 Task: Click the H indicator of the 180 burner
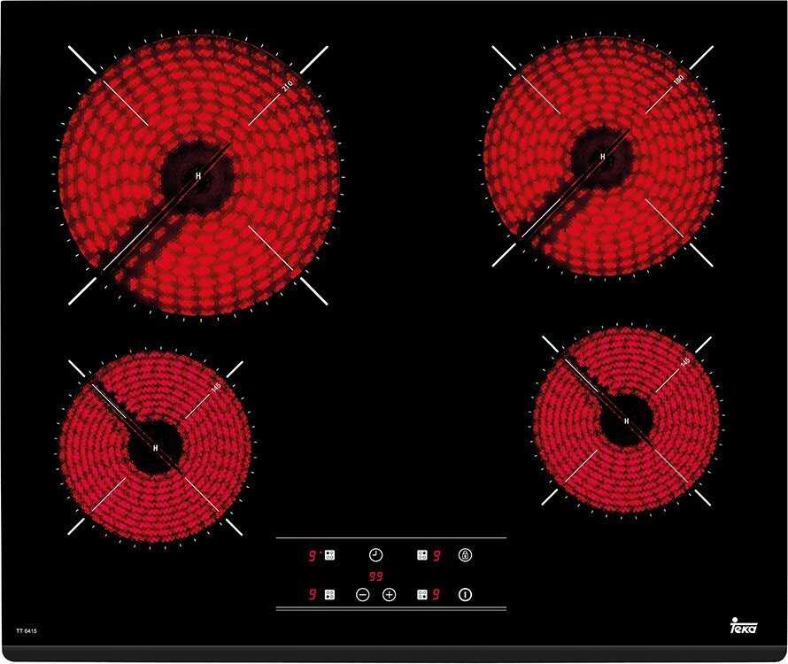click(603, 157)
